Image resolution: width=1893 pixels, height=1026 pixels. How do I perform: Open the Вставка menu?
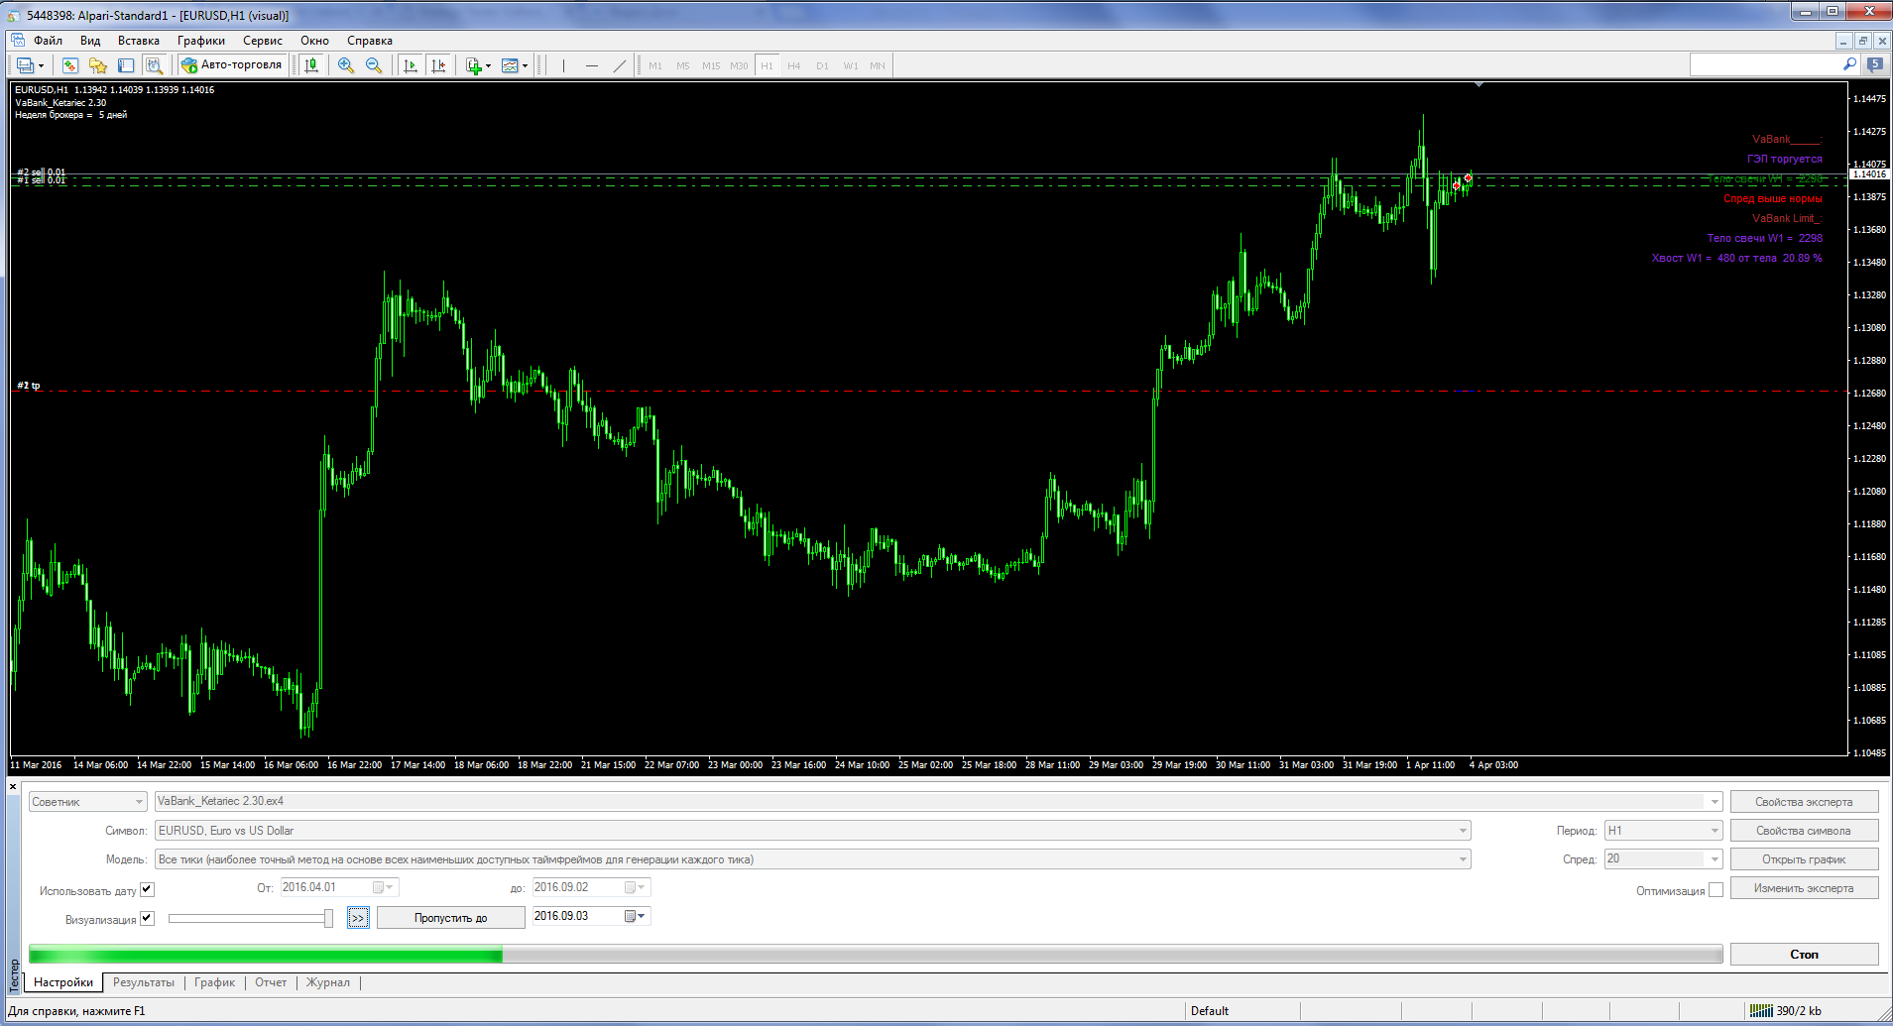(139, 41)
